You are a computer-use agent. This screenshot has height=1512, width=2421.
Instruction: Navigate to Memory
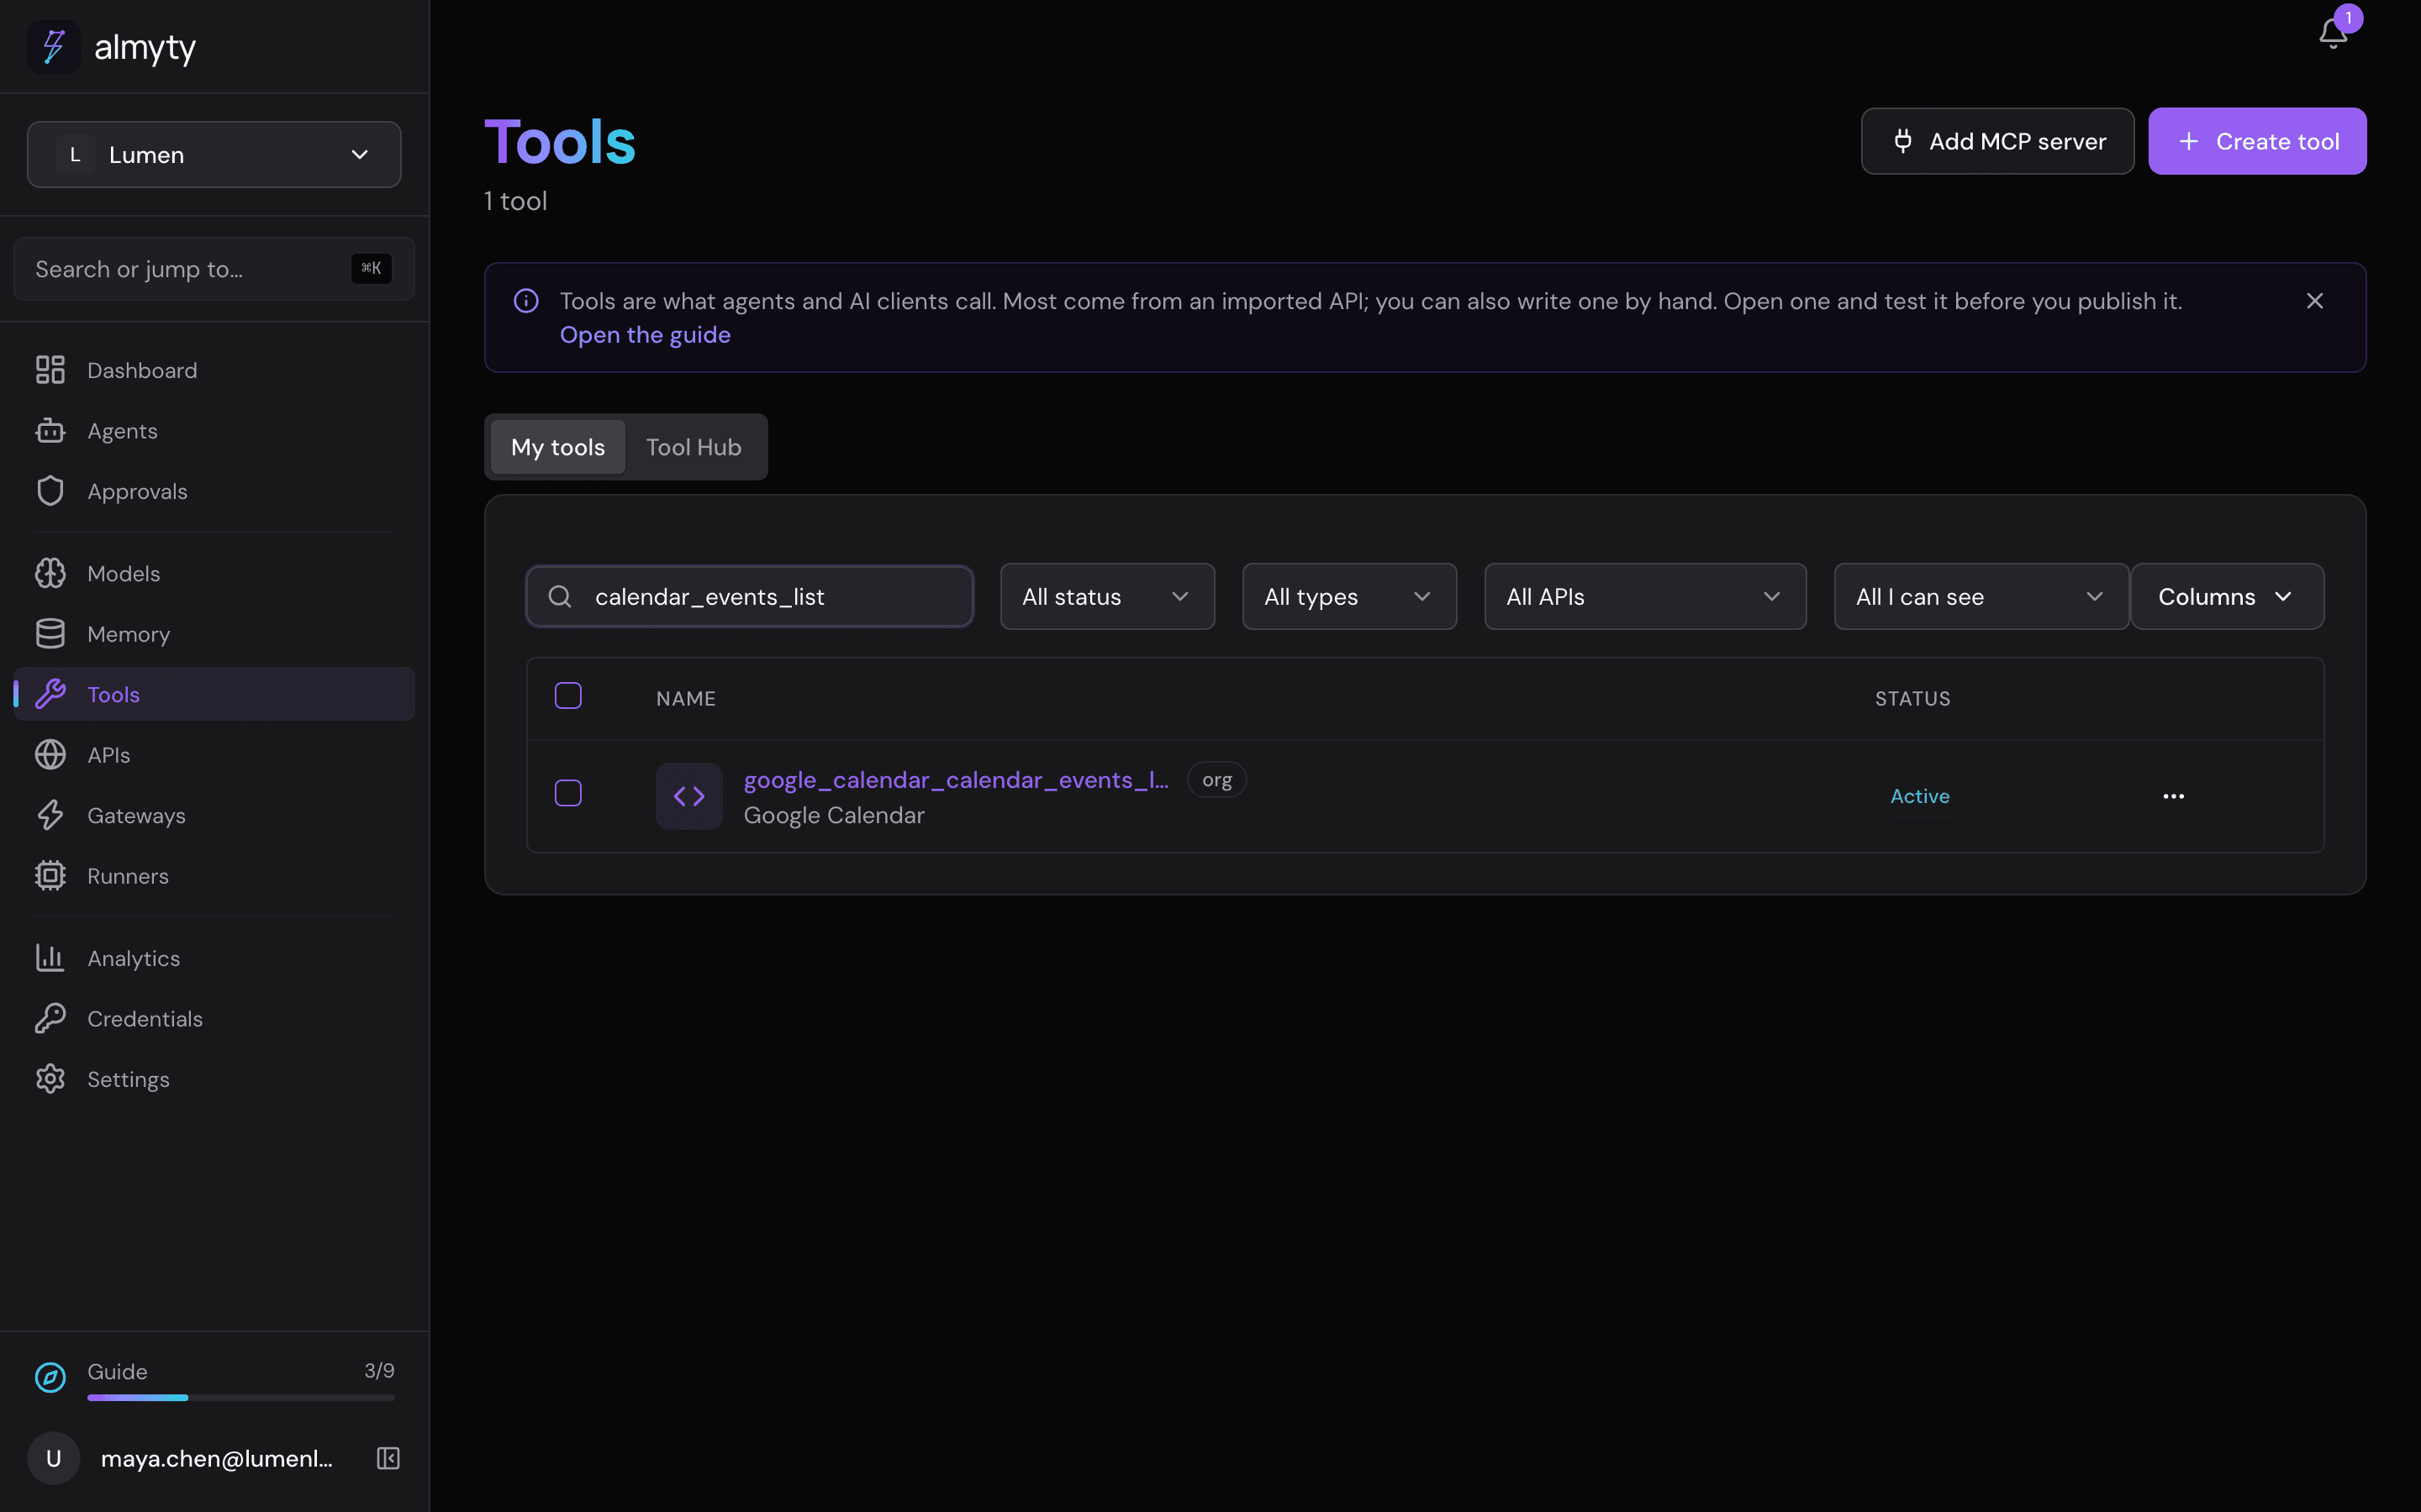point(214,634)
